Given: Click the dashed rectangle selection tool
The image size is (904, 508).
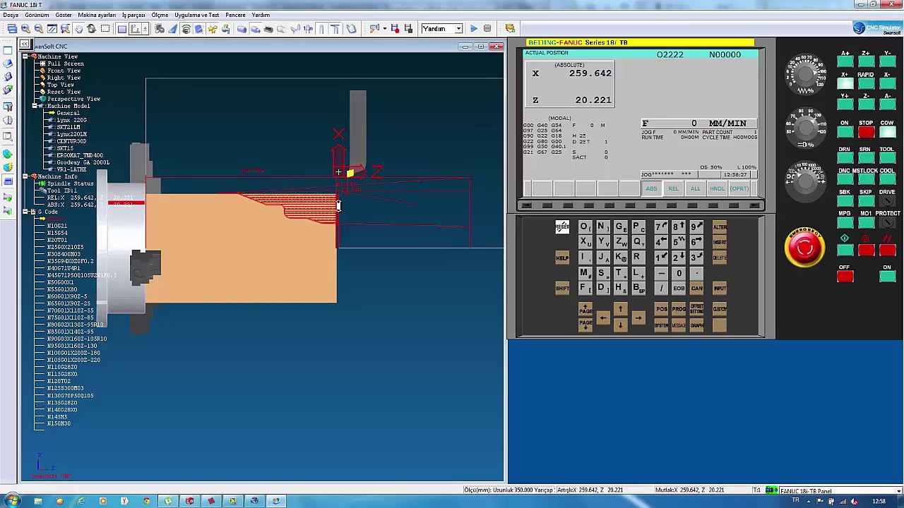Looking at the screenshot, I should (105, 29).
